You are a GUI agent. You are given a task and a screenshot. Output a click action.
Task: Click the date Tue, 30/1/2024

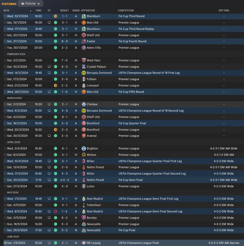coord(17,48)
